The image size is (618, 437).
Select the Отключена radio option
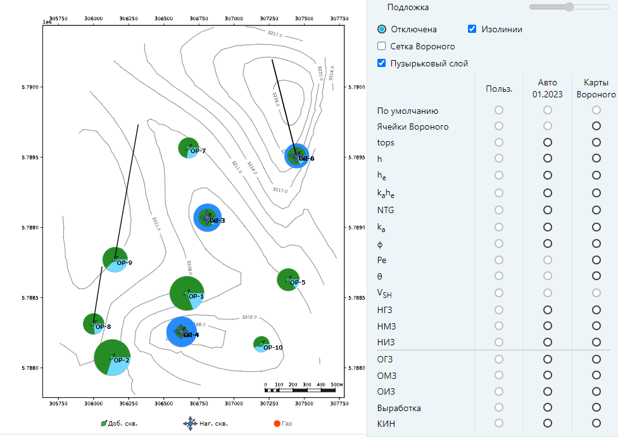382,29
